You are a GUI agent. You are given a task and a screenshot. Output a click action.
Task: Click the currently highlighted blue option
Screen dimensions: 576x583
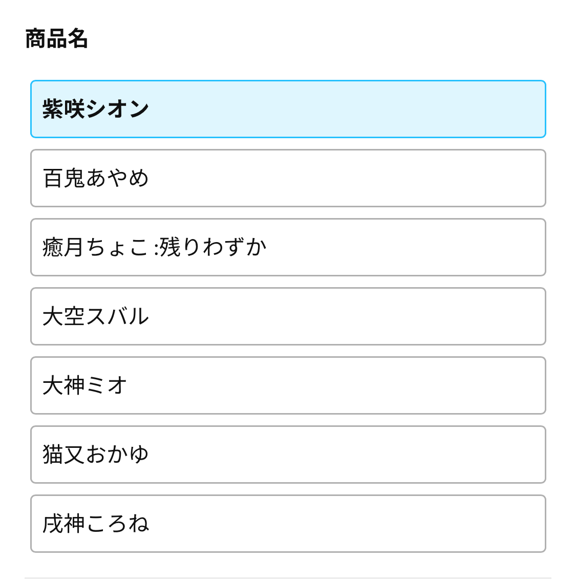coord(288,109)
